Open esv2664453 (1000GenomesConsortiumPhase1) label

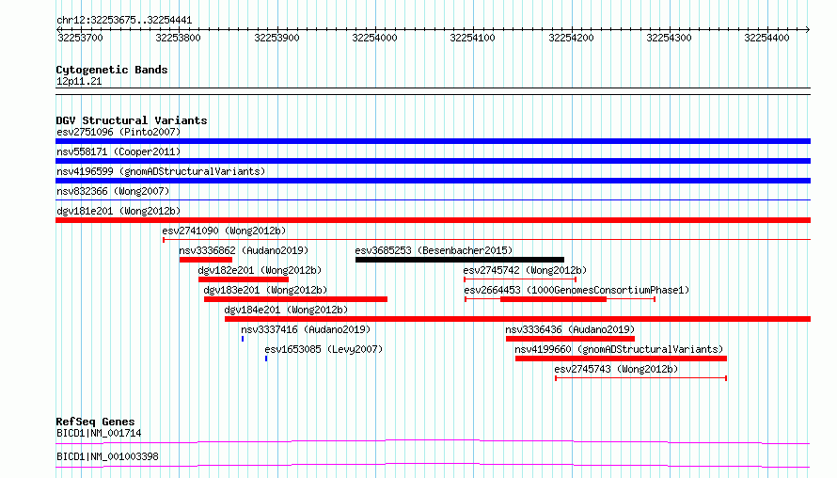click(x=576, y=290)
